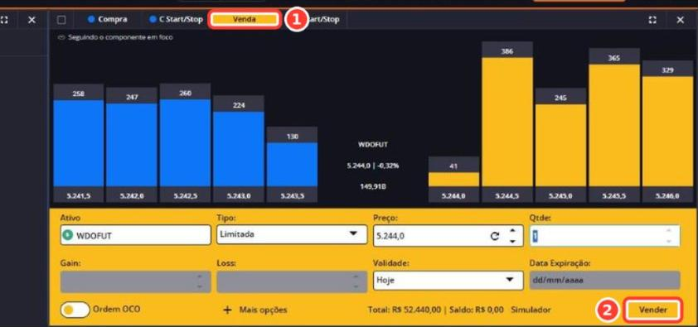Open the Tipo dropdown showing Limitada
Viewport: 698px width, 327px height.
[292, 234]
